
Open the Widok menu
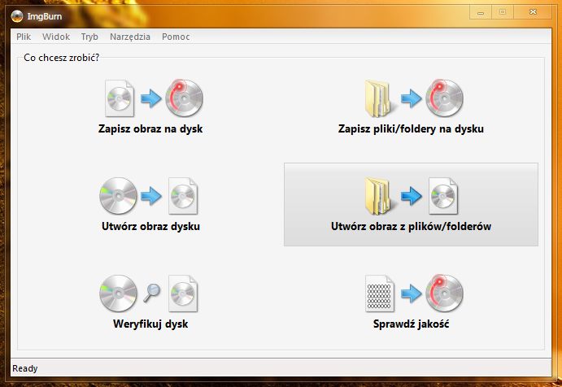coord(56,37)
